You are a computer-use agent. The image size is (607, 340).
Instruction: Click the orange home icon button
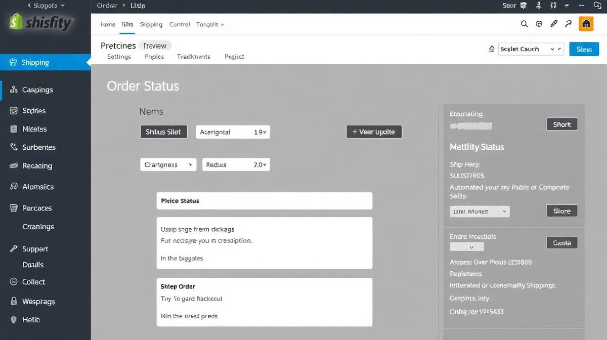(x=586, y=24)
